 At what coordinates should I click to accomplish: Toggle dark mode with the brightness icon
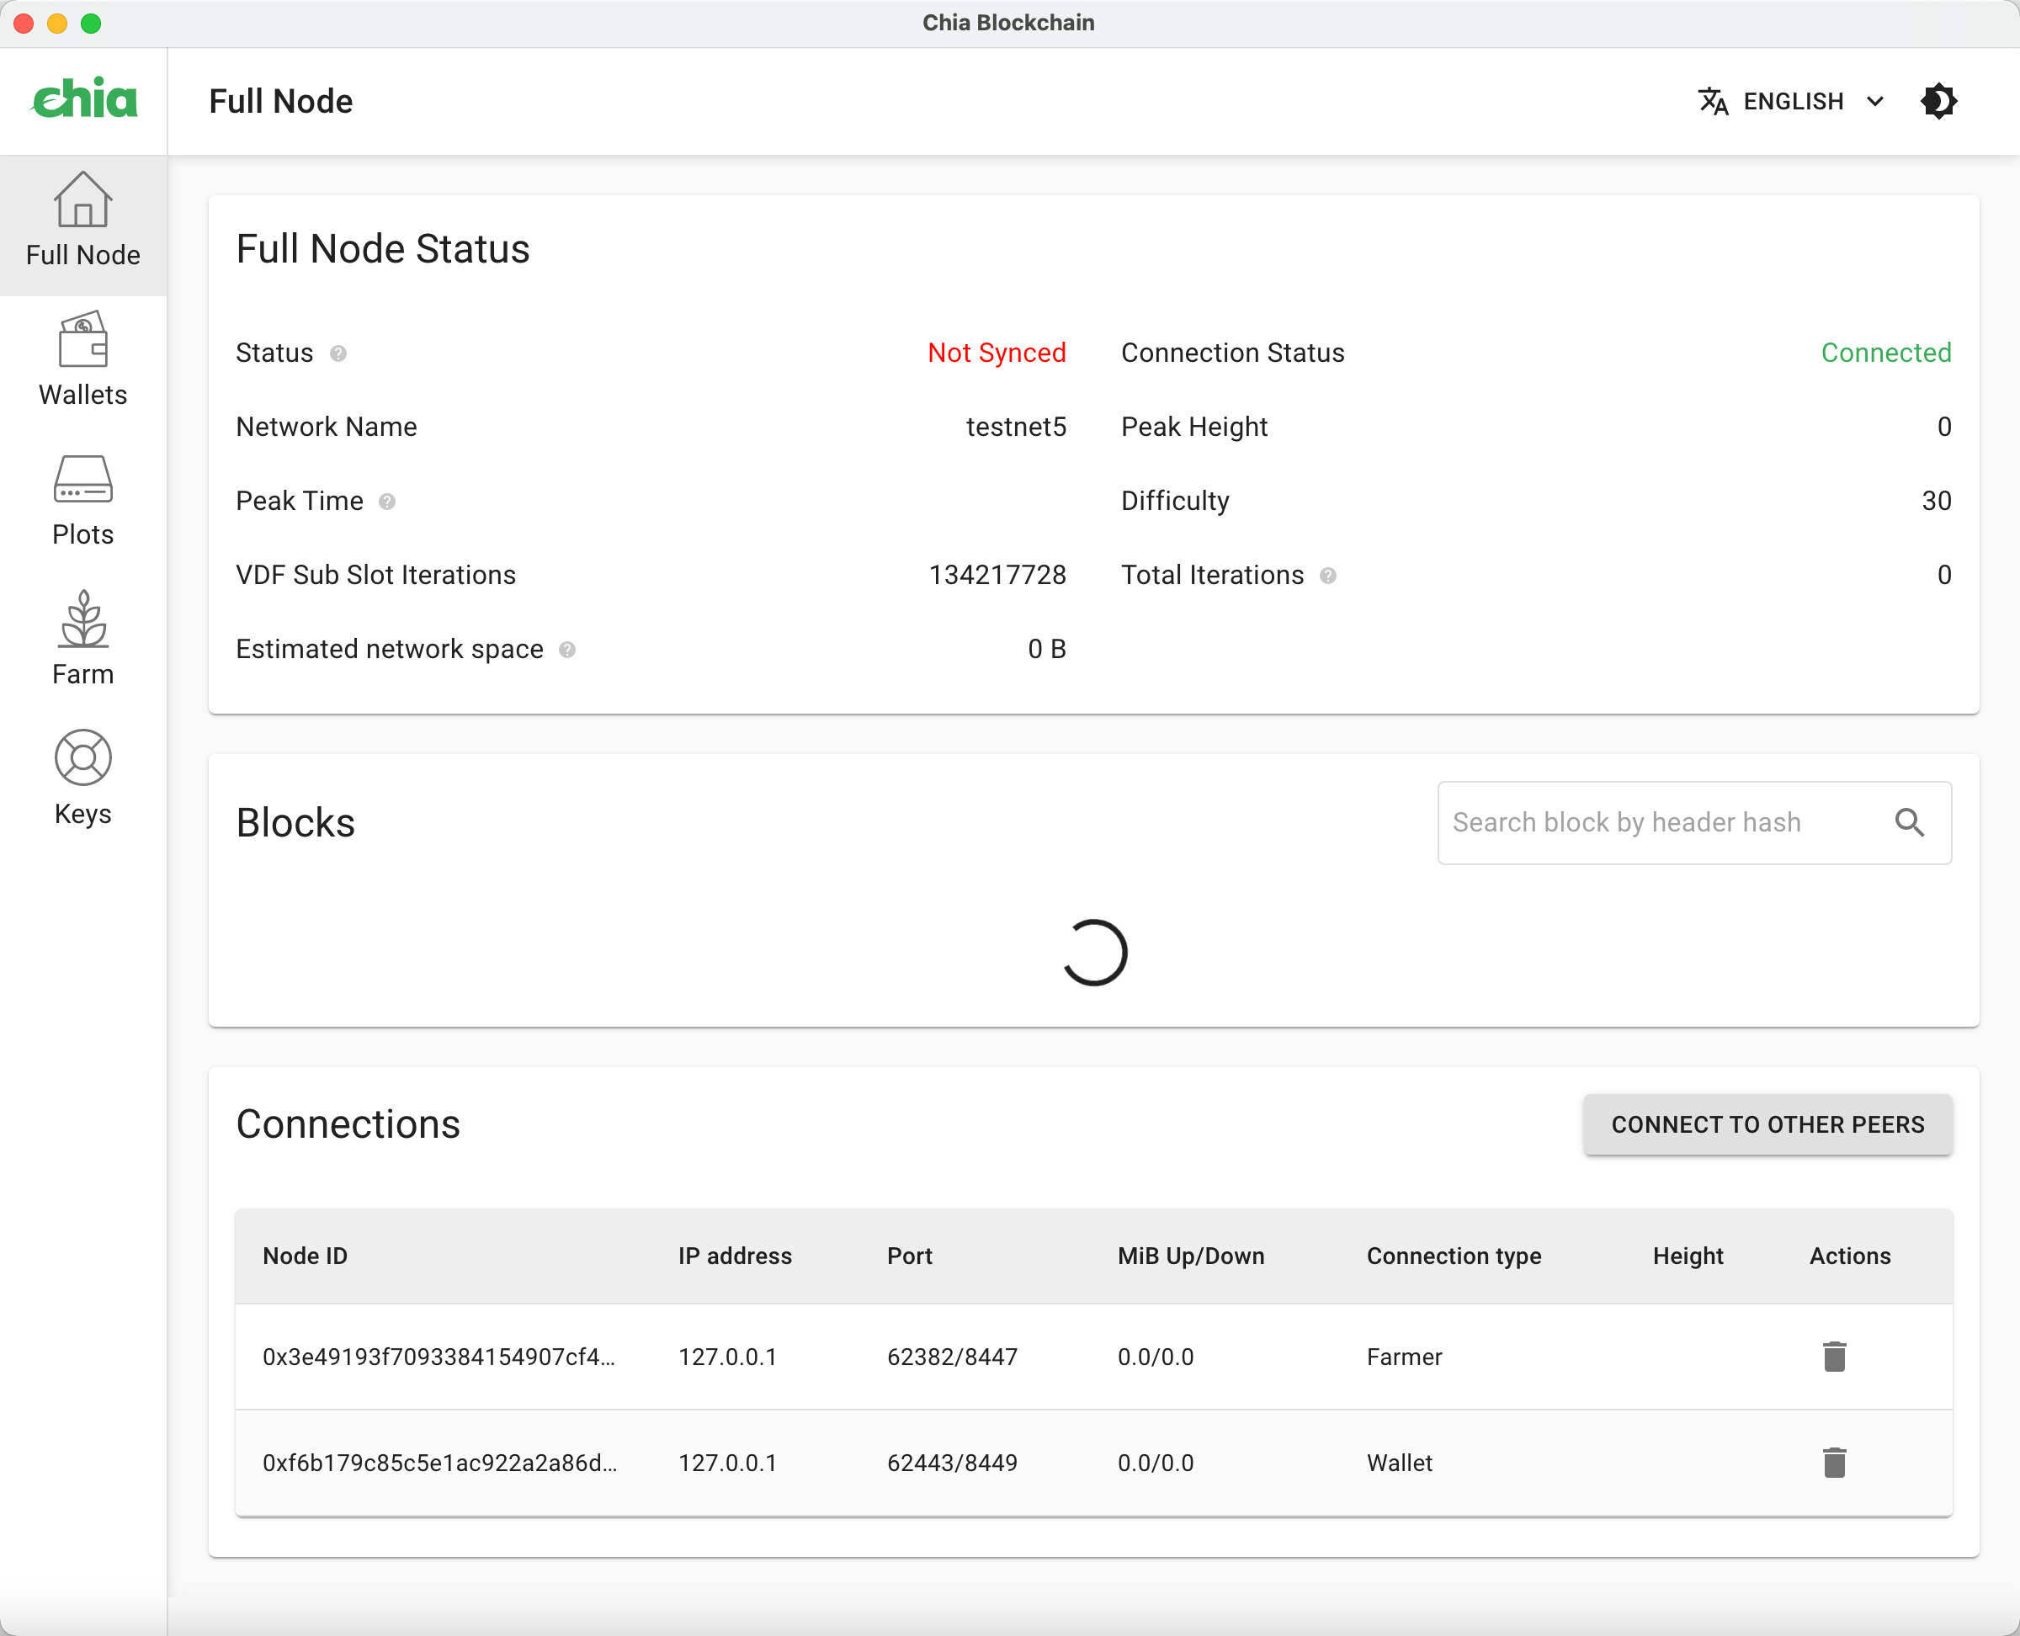point(1938,101)
